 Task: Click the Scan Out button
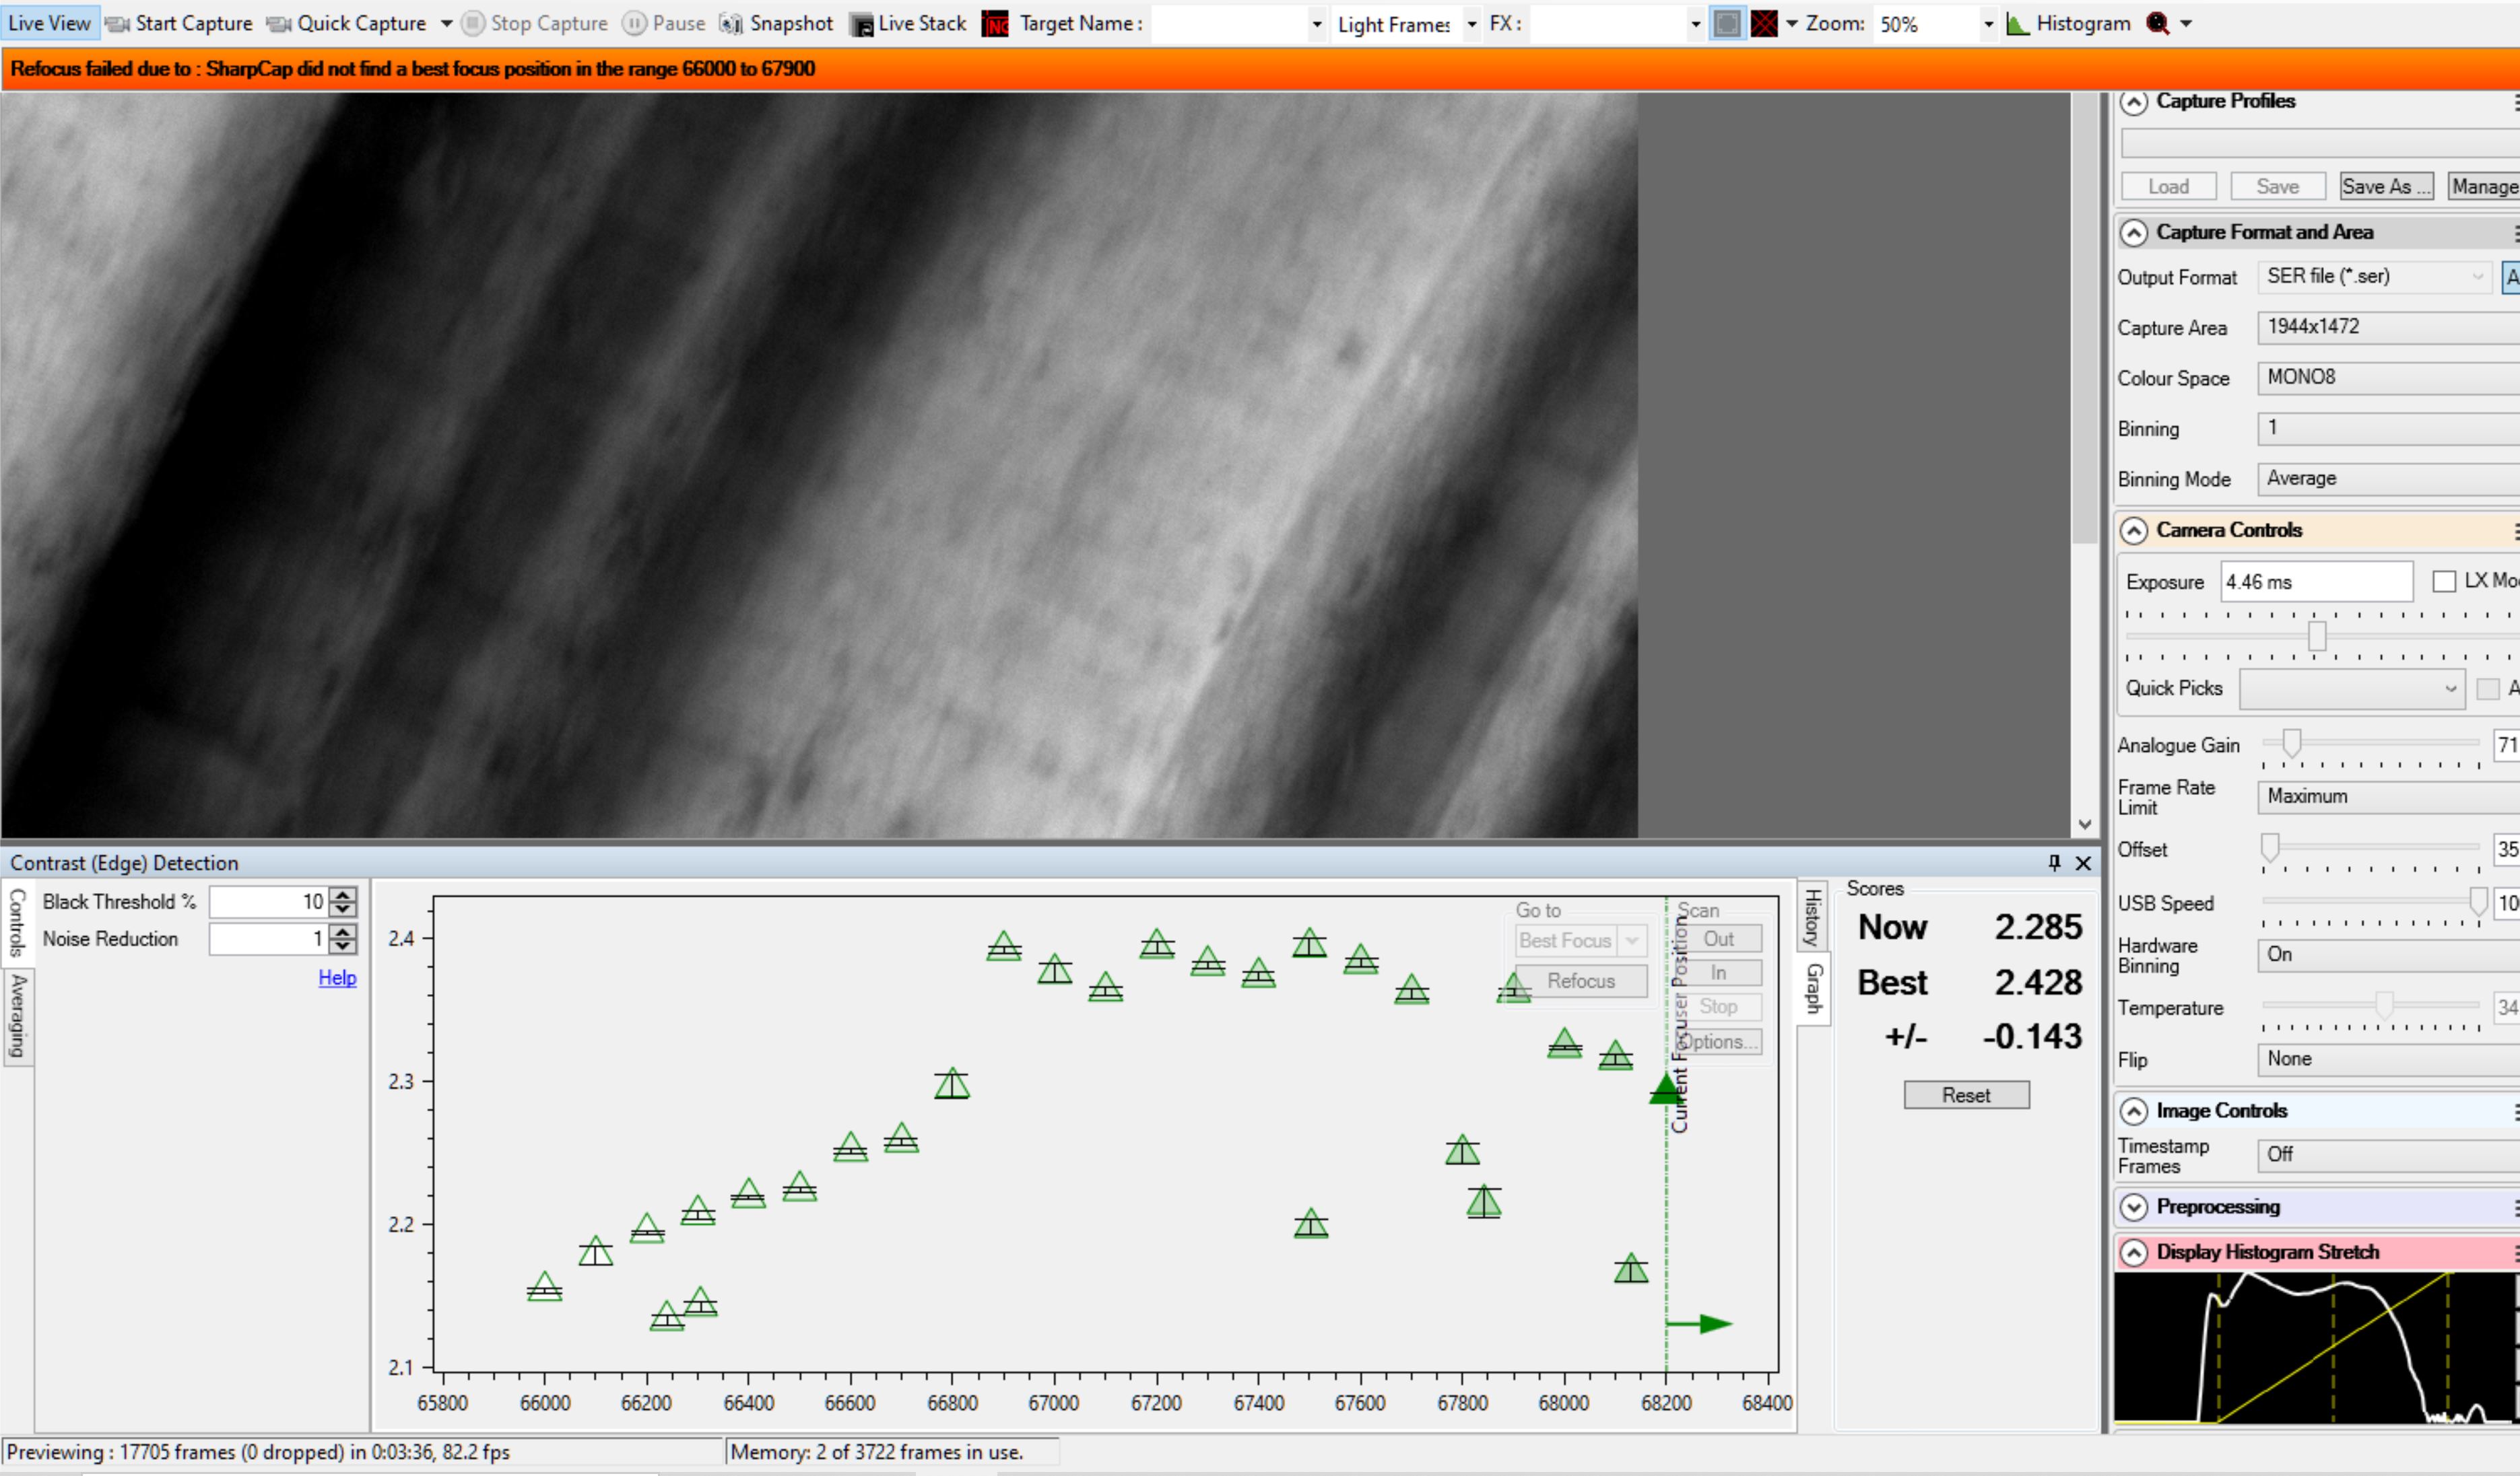click(1718, 940)
